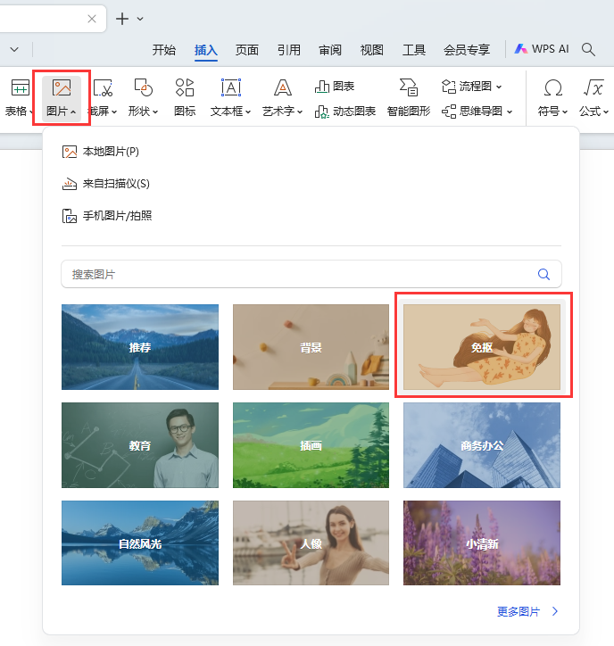Open the 人像 image category thumbnail
The image size is (614, 646).
coord(311,542)
